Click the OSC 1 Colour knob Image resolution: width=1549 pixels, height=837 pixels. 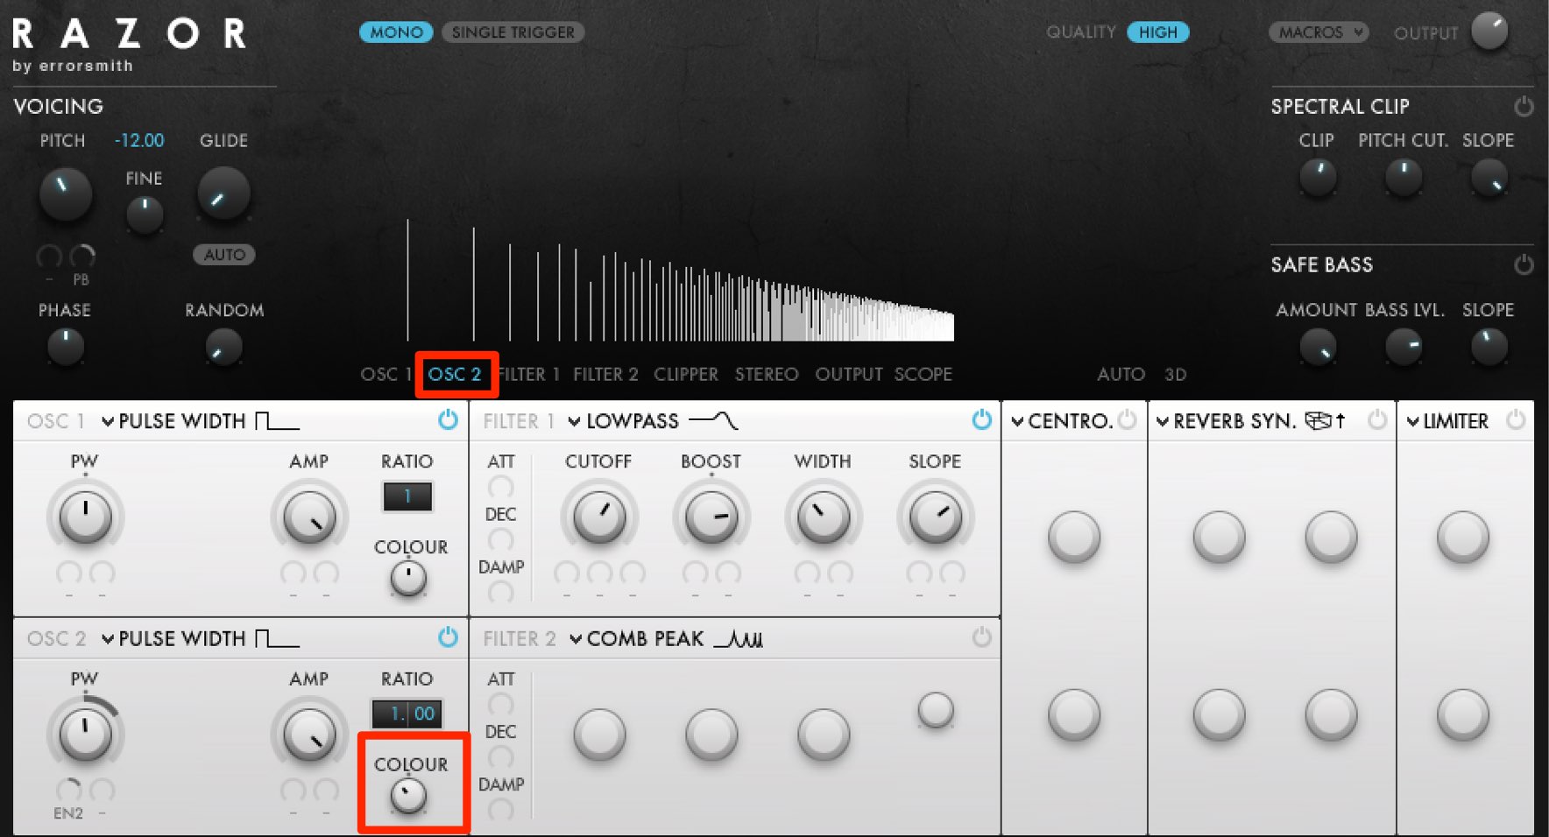coord(408,579)
